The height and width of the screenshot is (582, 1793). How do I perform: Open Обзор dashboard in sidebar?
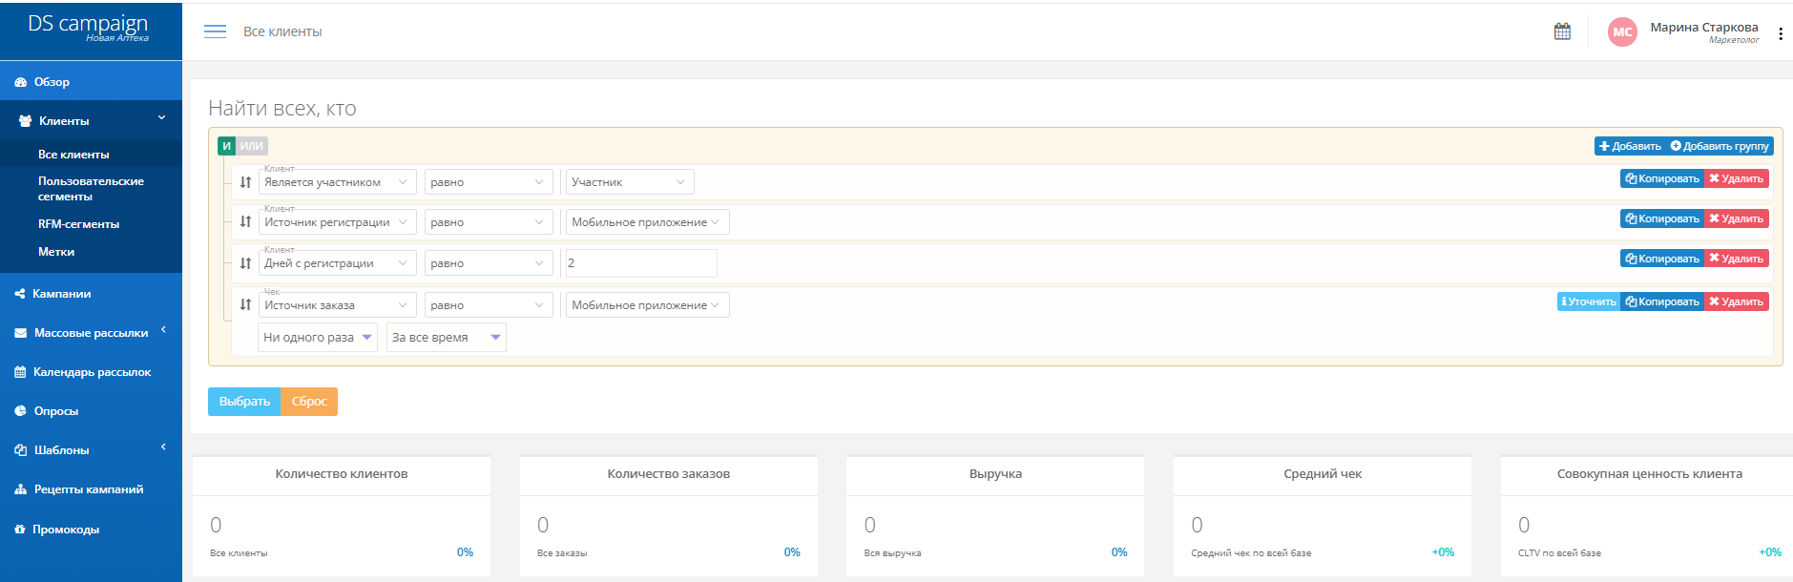coord(52,82)
